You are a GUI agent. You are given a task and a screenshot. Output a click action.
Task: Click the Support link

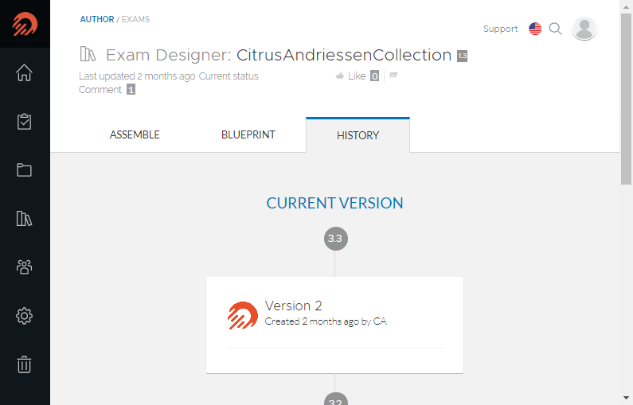tap(501, 29)
